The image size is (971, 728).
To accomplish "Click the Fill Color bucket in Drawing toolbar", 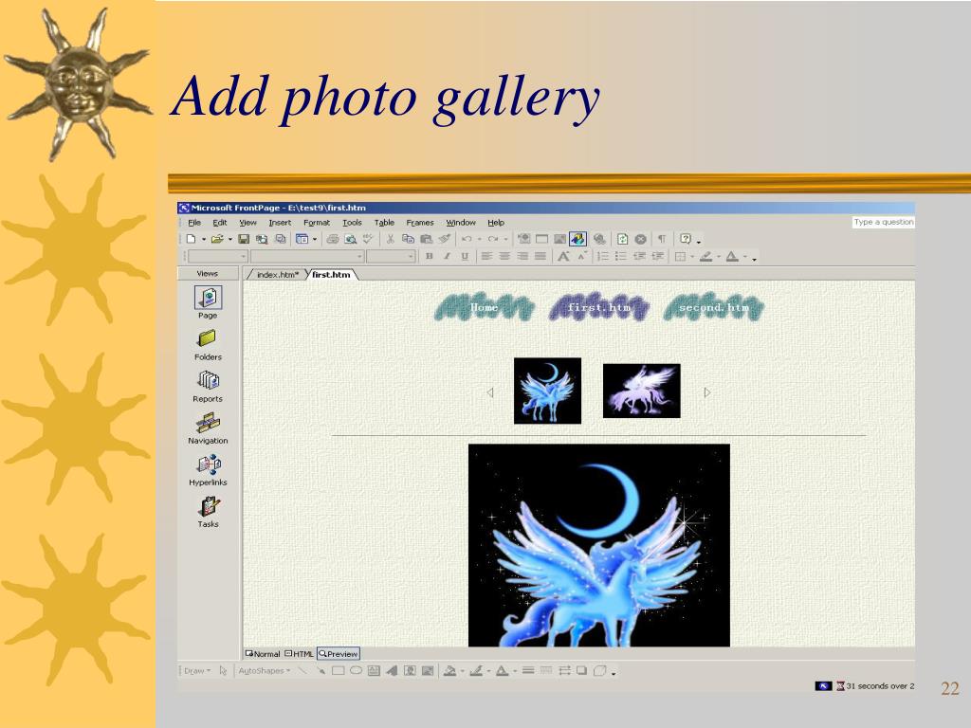I will [x=450, y=670].
